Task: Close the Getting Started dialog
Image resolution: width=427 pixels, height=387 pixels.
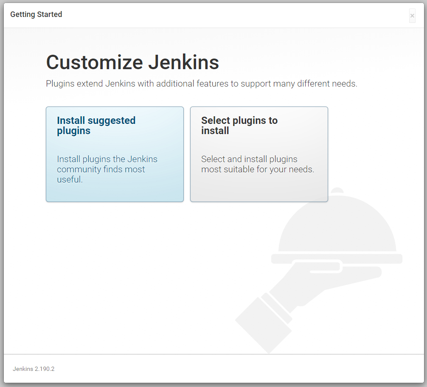Action: point(412,16)
